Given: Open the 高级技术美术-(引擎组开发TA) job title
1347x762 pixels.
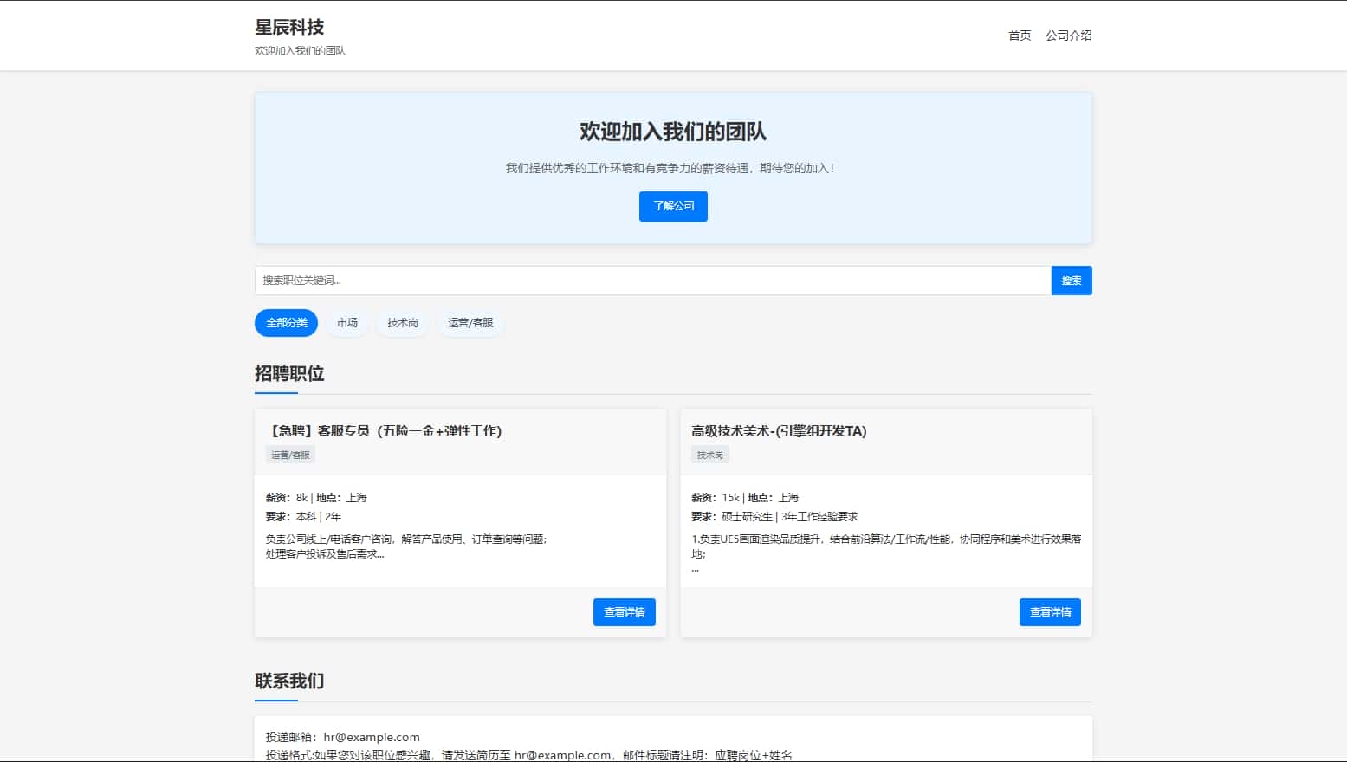Looking at the screenshot, I should [779, 430].
